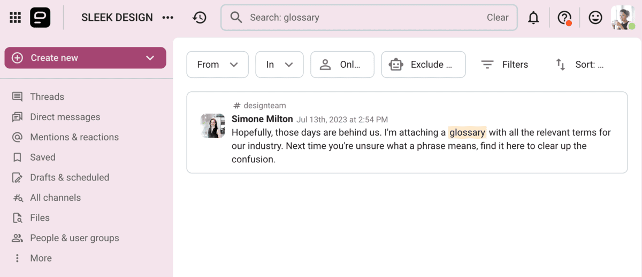Image resolution: width=642 pixels, height=277 pixels.
Task: Toggle the Only people filter
Action: (x=342, y=65)
